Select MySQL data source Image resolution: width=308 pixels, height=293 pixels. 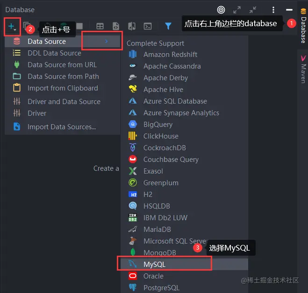pyautogui.click(x=184, y=264)
